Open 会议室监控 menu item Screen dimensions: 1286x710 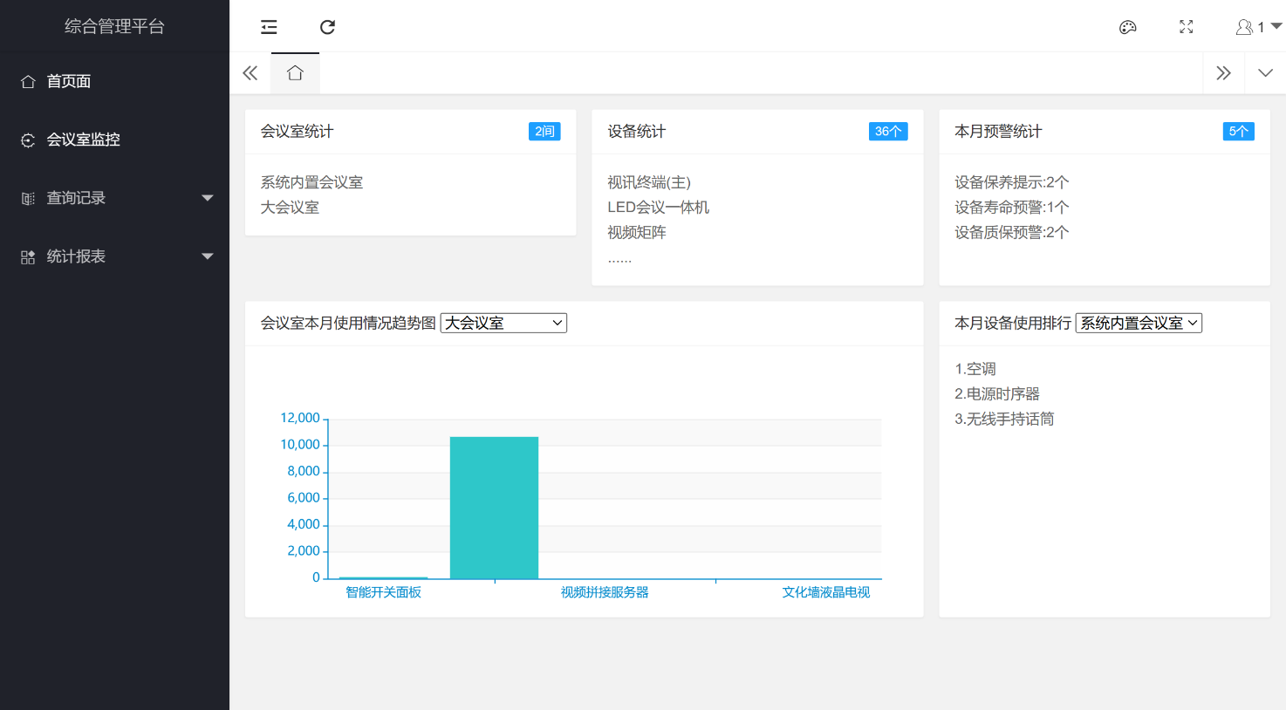point(83,140)
